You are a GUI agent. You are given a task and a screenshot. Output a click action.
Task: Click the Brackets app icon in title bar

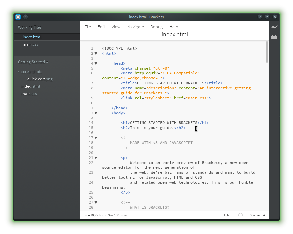18,17
